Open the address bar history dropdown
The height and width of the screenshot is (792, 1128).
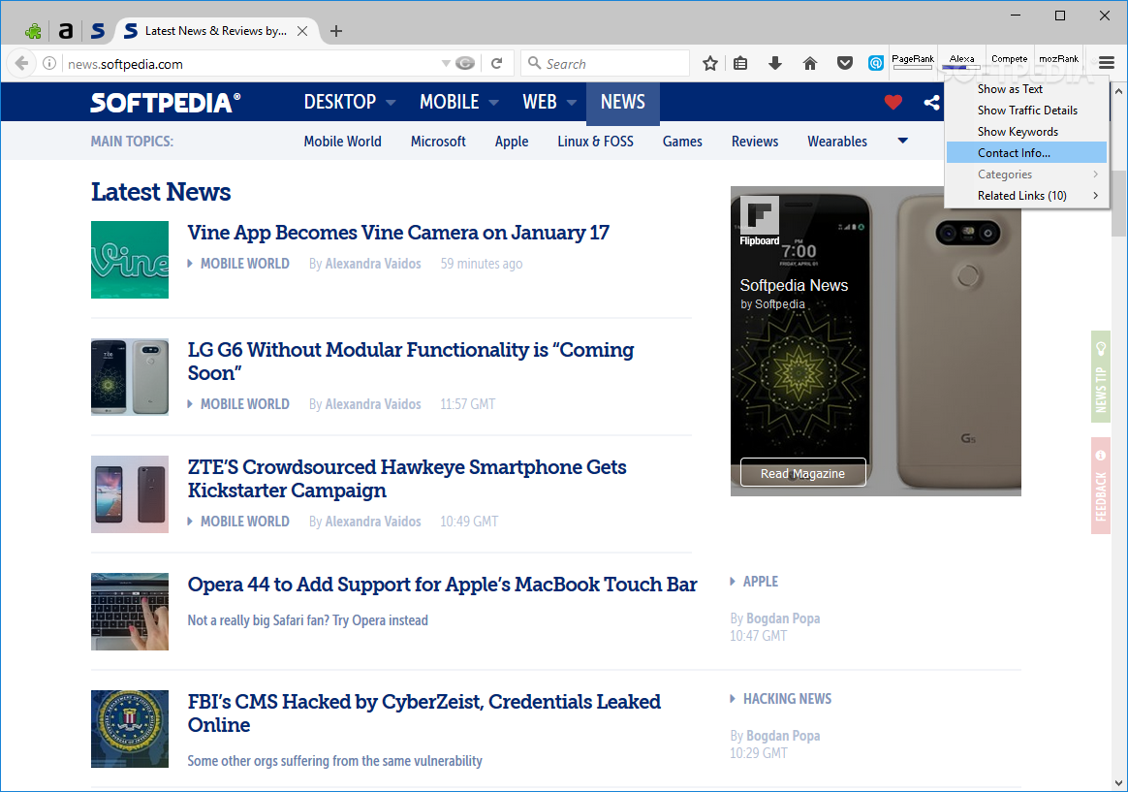click(446, 63)
